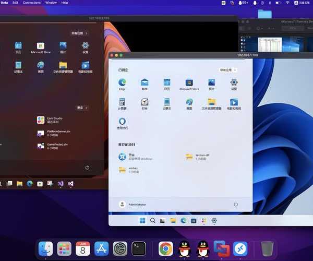Open purple Visual Studio icon in dark taskbar
This screenshot has width=313, height=261.
pyautogui.click(x=61, y=184)
